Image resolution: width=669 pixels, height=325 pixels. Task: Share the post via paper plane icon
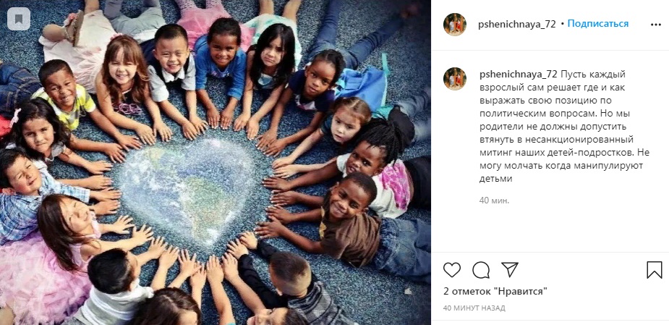510,269
